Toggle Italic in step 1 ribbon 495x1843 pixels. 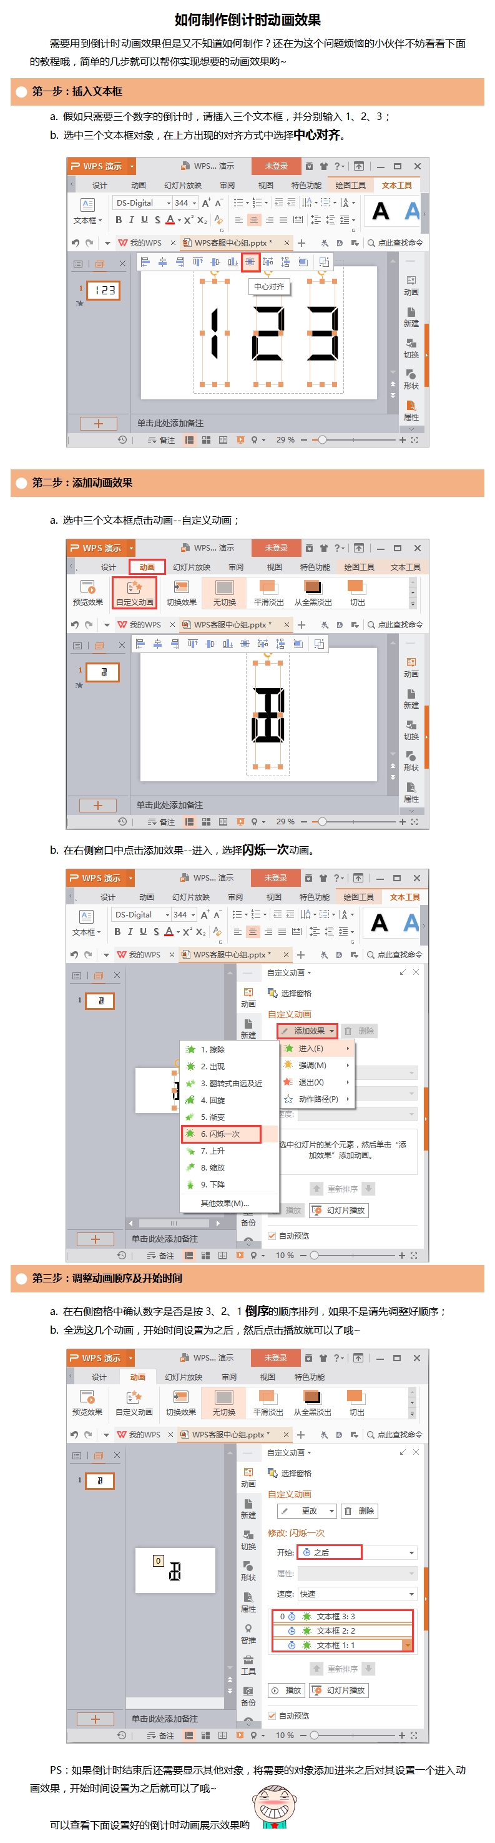[x=132, y=219]
